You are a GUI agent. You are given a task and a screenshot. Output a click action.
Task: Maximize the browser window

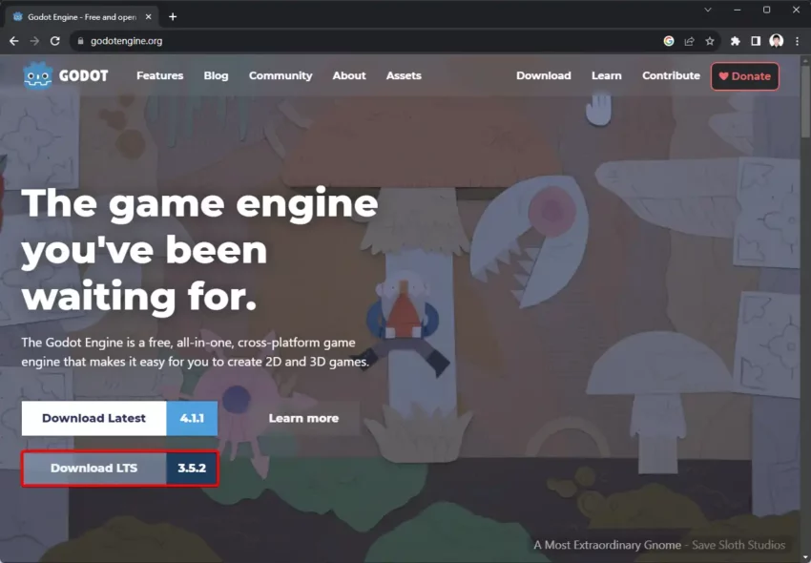(766, 10)
